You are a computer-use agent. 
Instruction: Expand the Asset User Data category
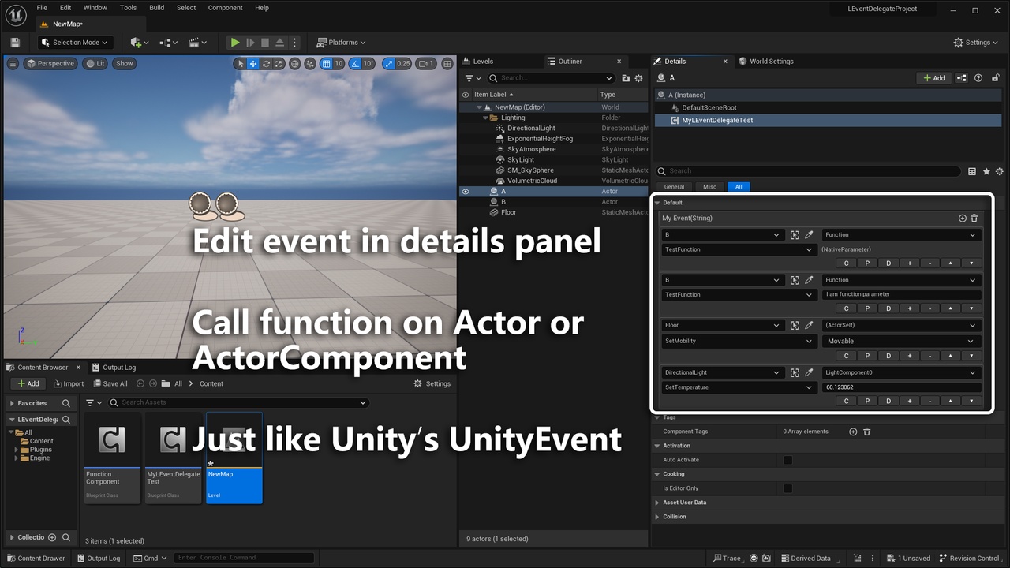[x=657, y=503]
